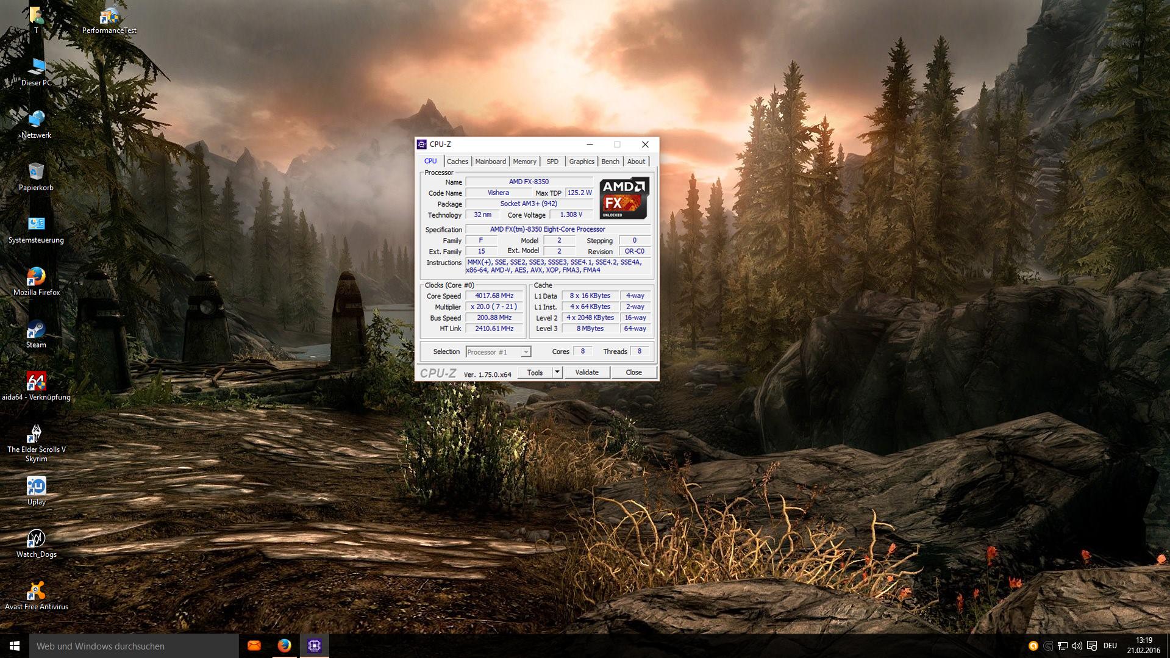Select the Dieser PC desktop icon

[x=36, y=73]
